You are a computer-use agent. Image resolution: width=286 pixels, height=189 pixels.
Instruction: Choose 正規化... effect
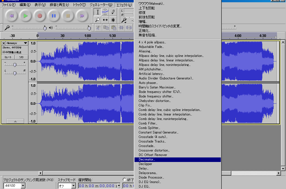click(178, 31)
